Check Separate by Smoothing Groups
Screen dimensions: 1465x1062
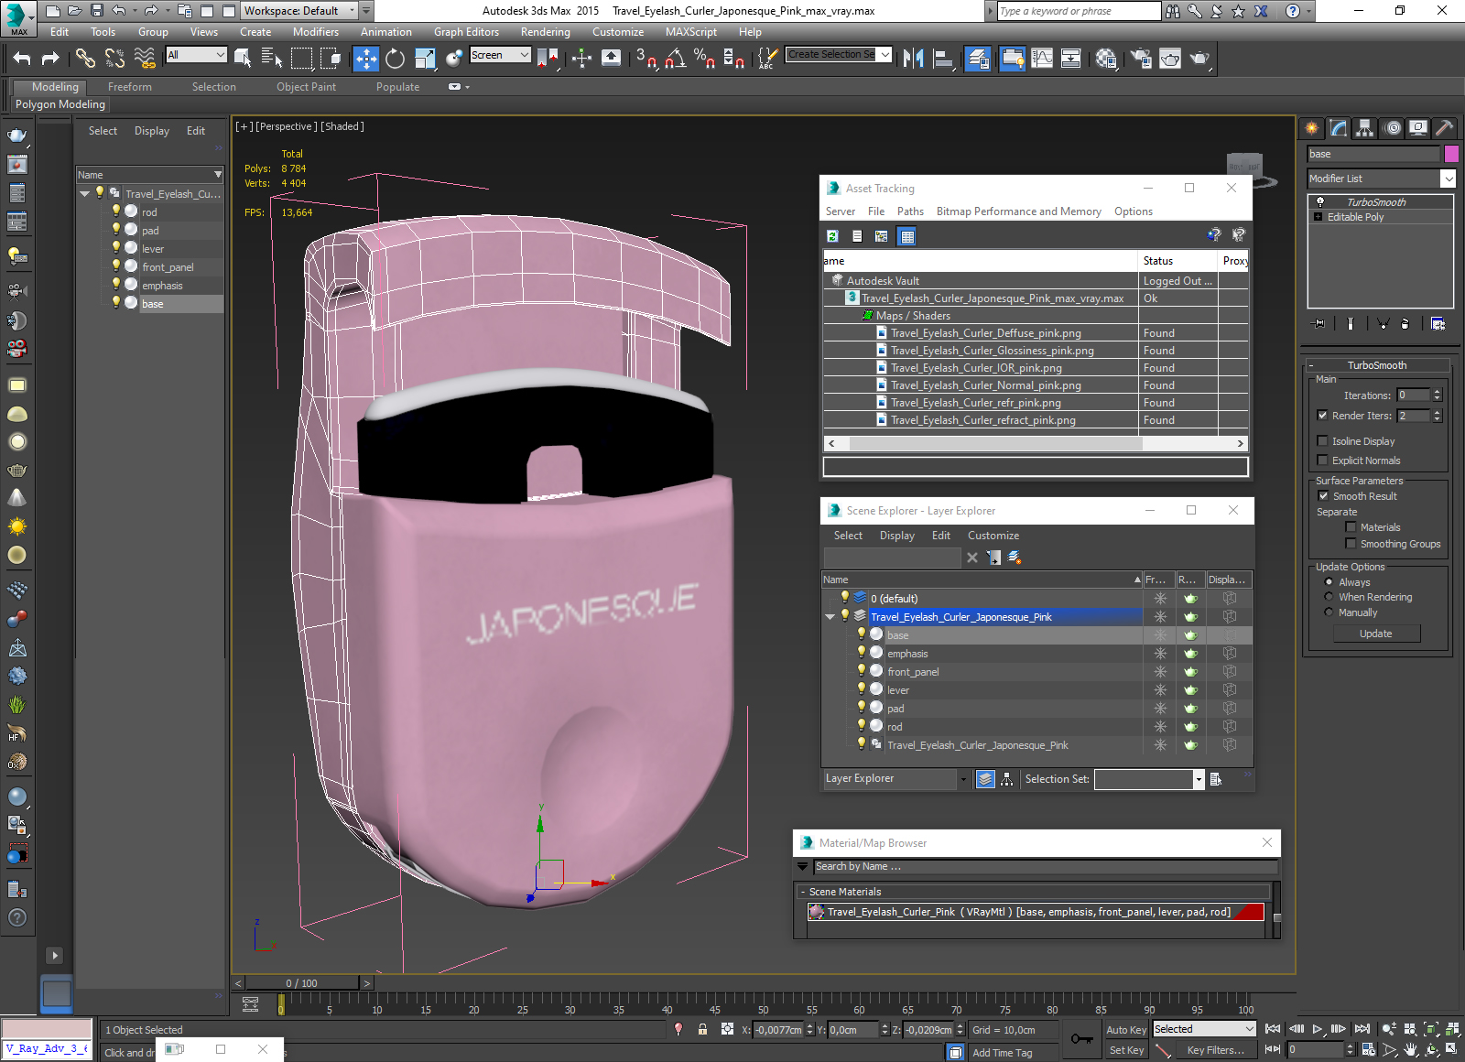[1351, 544]
